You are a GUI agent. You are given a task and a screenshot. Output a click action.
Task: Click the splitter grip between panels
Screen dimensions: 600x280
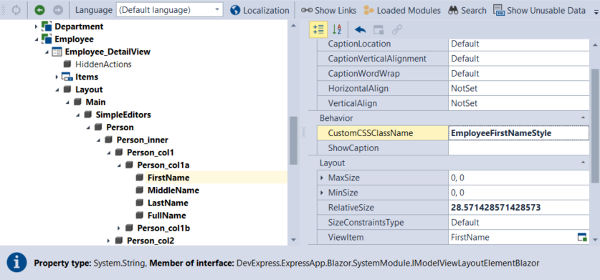[305, 132]
